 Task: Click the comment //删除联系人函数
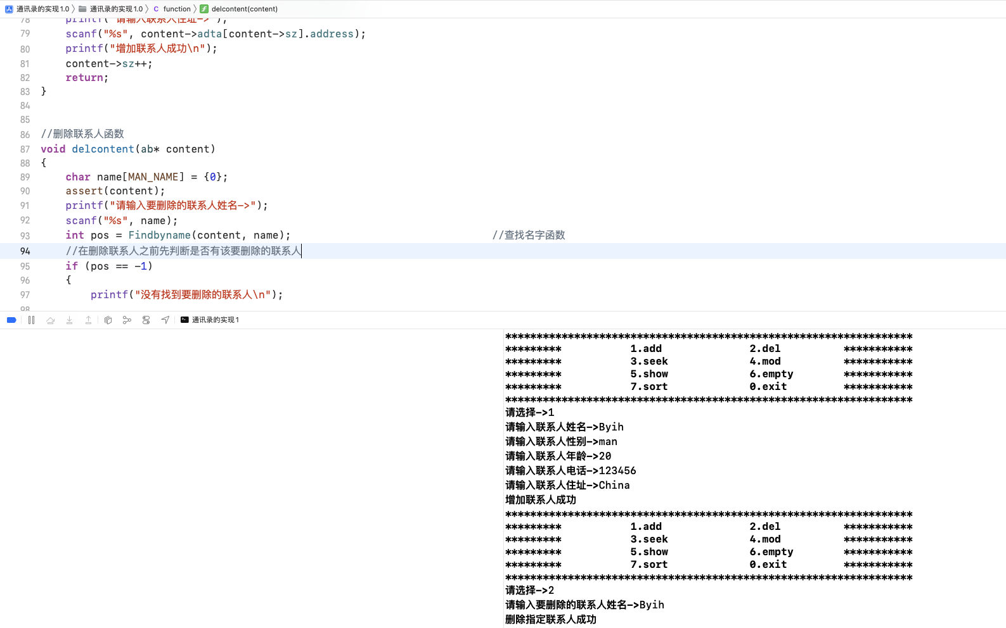tap(82, 134)
